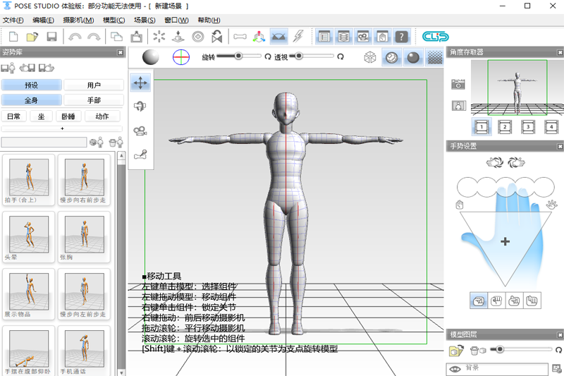Open the 文件(F) menu
Image resolution: width=564 pixels, height=376 pixels.
coord(13,20)
